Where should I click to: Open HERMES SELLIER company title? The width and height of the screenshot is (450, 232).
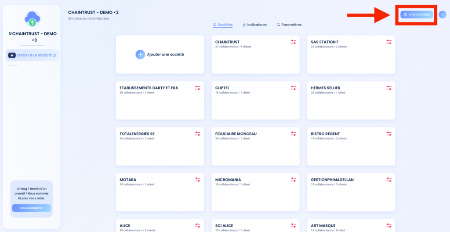(326, 88)
